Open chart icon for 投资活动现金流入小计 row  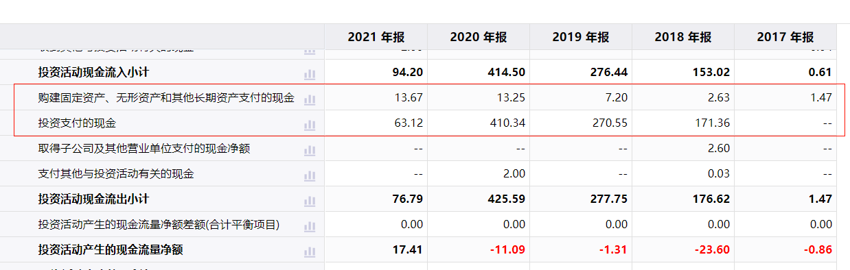tap(310, 73)
